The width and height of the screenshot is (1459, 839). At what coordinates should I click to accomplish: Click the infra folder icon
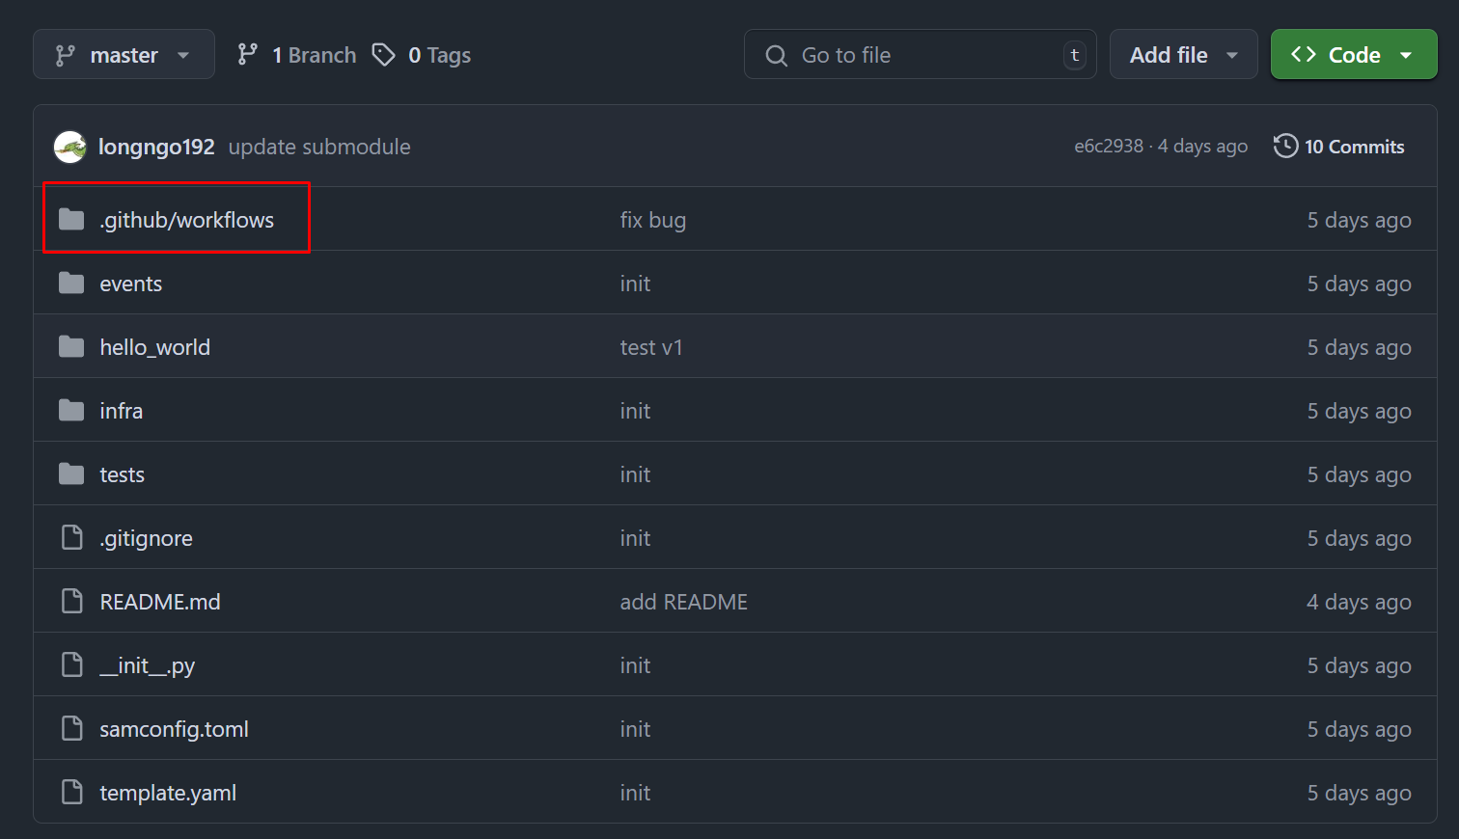pyautogui.click(x=71, y=411)
